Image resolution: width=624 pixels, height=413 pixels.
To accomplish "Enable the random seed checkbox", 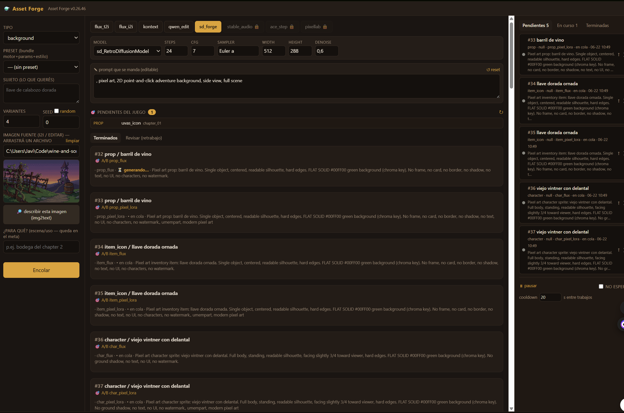I will pos(56,111).
